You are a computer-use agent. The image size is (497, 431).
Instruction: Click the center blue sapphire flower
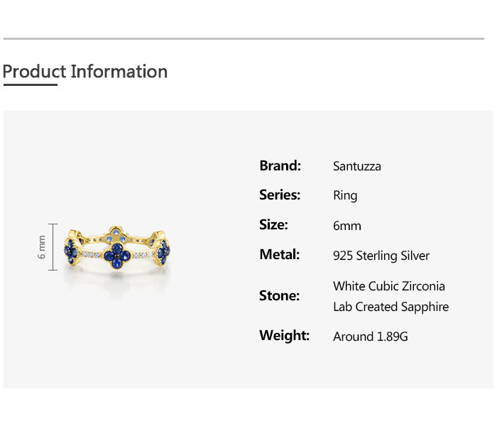pyautogui.click(x=117, y=256)
